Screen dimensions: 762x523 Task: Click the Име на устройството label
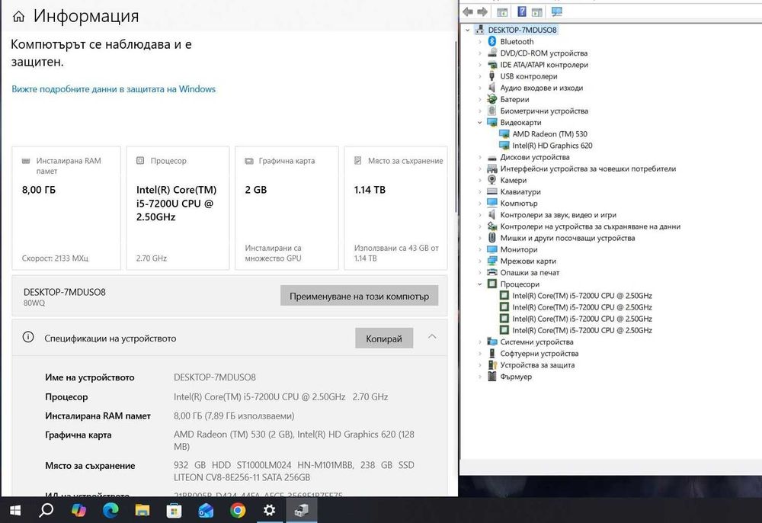tap(90, 377)
